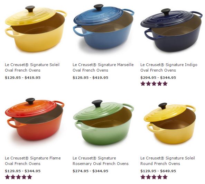The height and width of the screenshot is (184, 205).
Task: View star rating for Soleil Round Ovens
Action: pyautogui.click(x=154, y=177)
